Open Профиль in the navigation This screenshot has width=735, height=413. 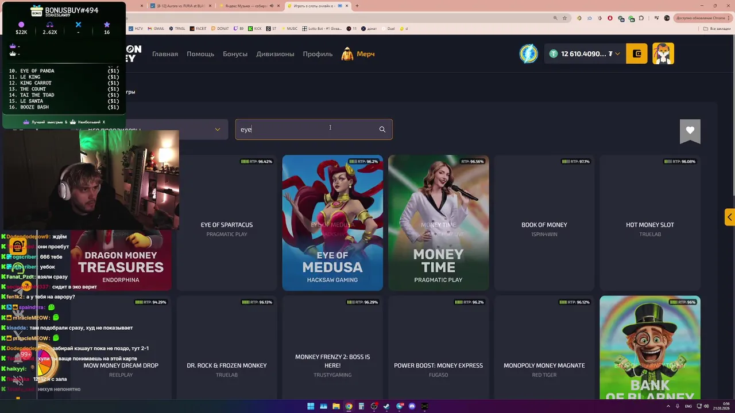pos(318,54)
